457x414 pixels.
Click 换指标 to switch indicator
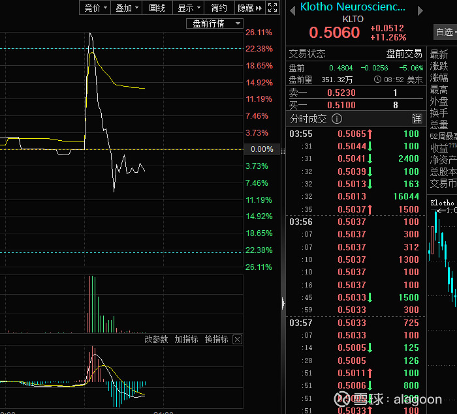pos(216,339)
